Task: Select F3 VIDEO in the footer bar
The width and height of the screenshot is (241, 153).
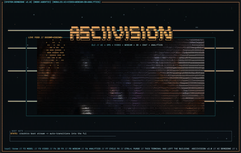Action: 43,149
